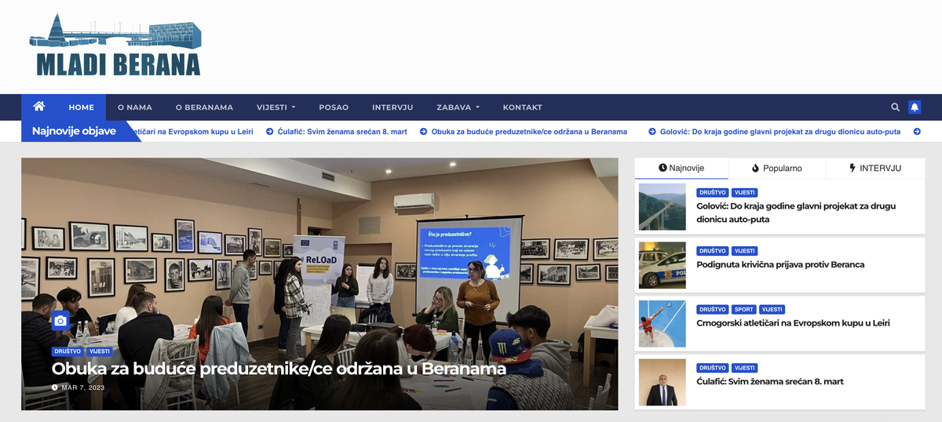Click the flame icon on Popularno tab

coord(755,168)
